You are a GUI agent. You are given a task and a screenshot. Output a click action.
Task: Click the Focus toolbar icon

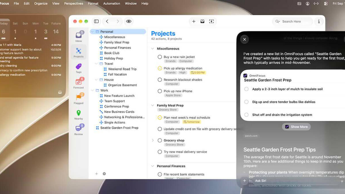pos(211,21)
